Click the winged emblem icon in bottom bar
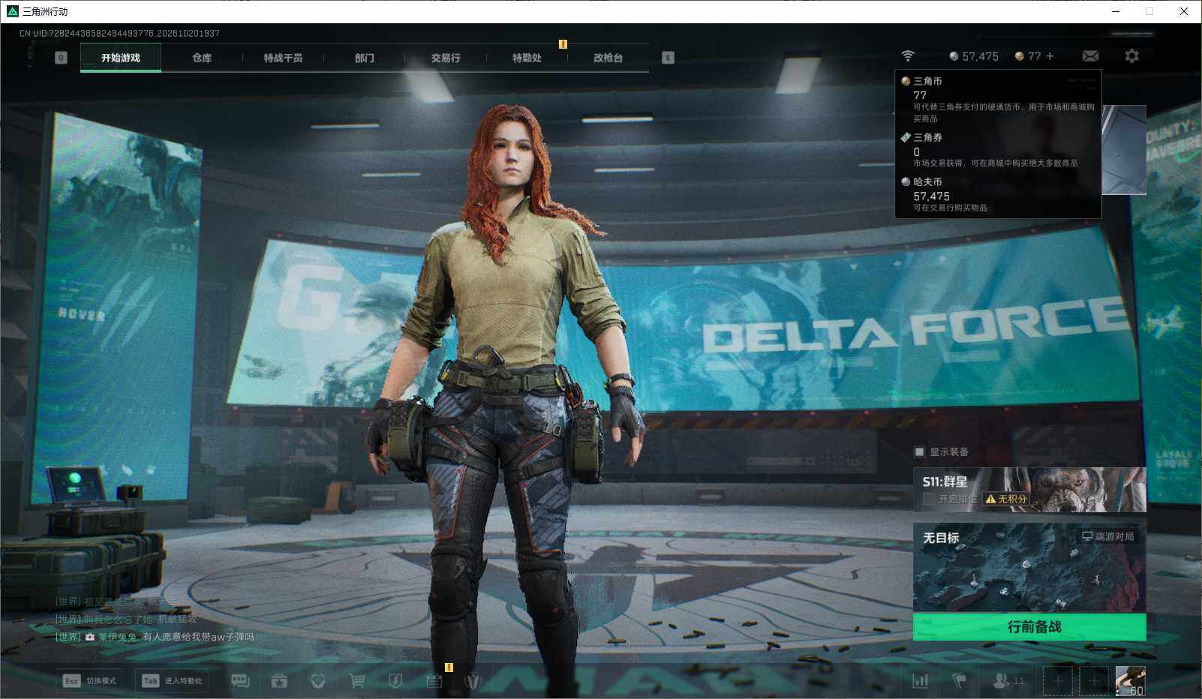The height and width of the screenshot is (699, 1202). click(x=473, y=681)
